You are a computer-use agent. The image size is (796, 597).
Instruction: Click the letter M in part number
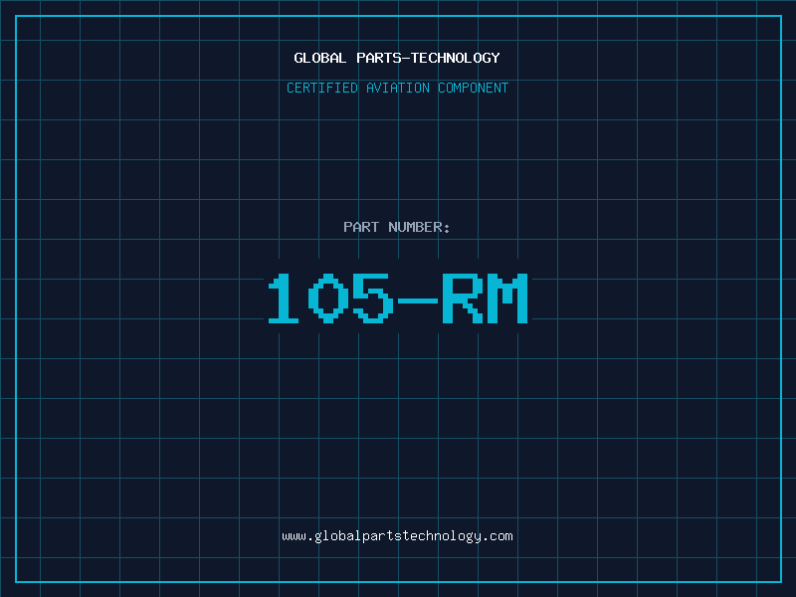pyautogui.click(x=506, y=298)
